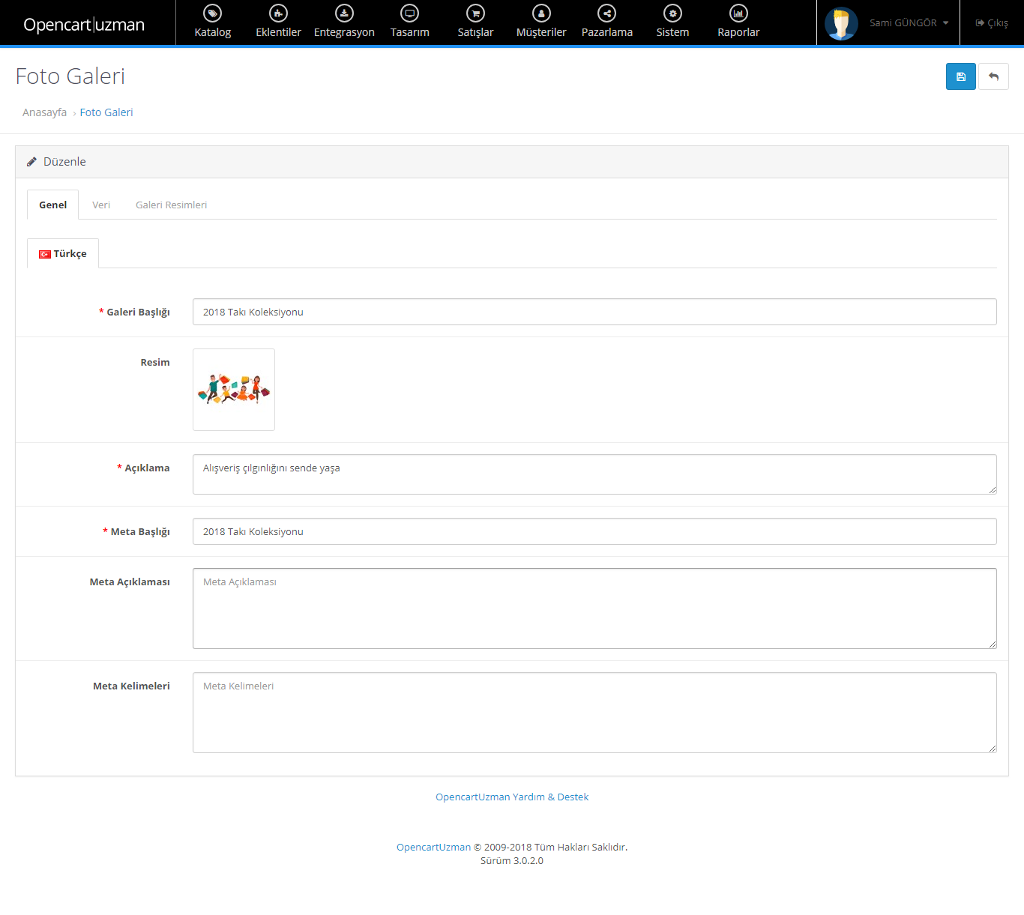The image size is (1024, 915).
Task: Open the OpencartUzman Yardım & Destek link
Action: coord(512,797)
